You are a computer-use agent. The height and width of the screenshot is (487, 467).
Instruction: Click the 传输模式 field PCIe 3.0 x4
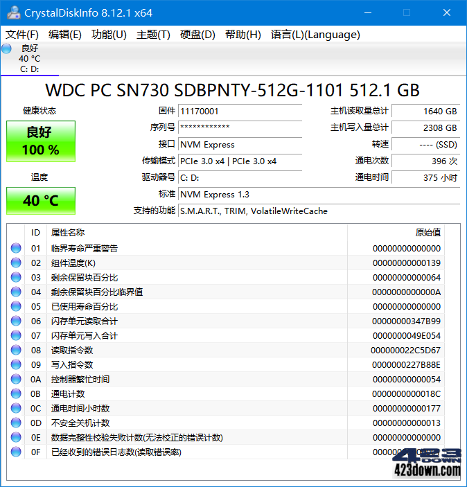(240, 161)
